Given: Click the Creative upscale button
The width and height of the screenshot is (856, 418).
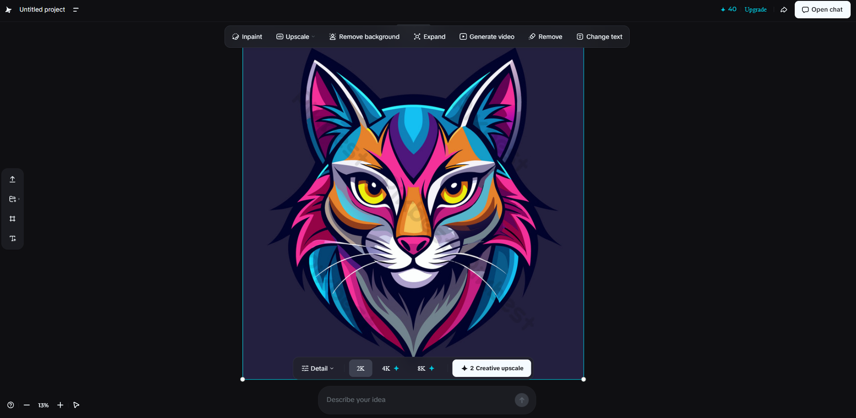Looking at the screenshot, I should [x=492, y=368].
